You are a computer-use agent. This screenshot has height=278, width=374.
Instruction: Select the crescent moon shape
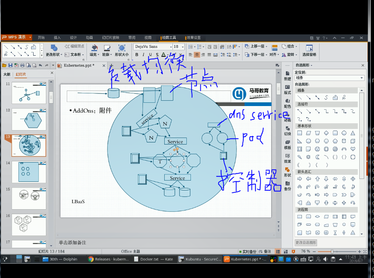click(x=317, y=157)
